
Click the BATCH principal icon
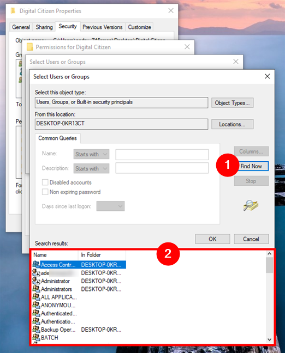(37, 337)
